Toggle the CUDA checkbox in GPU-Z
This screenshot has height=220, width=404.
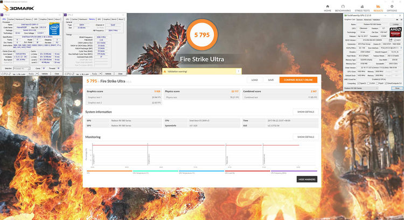(368, 83)
